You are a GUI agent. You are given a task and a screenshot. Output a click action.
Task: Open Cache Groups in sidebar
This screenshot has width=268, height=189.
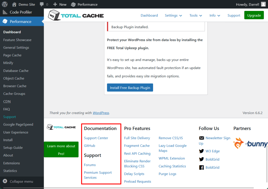click(14, 94)
